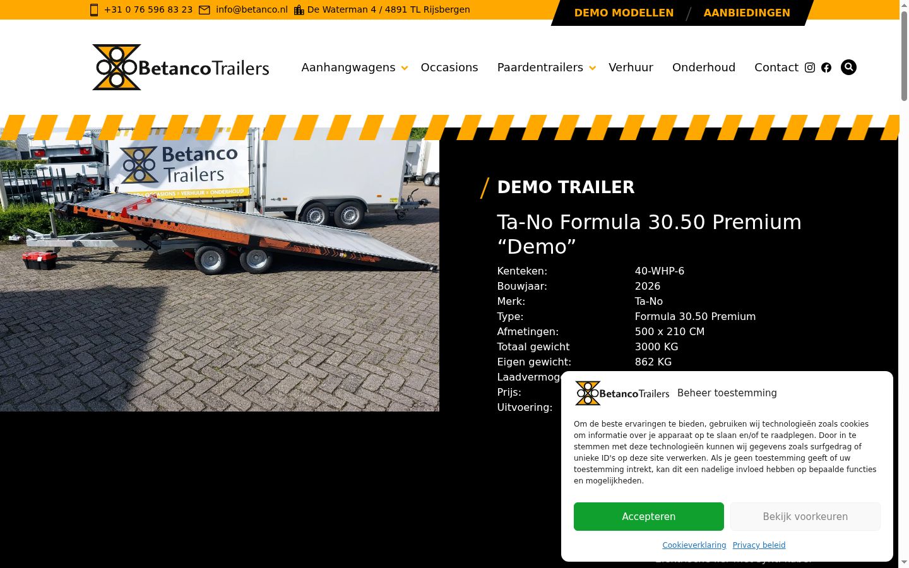Go to Verhuur page
Screen dimensions: 909x568
(x=631, y=68)
